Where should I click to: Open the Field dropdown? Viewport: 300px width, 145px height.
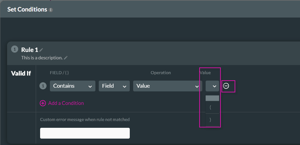[x=114, y=86]
